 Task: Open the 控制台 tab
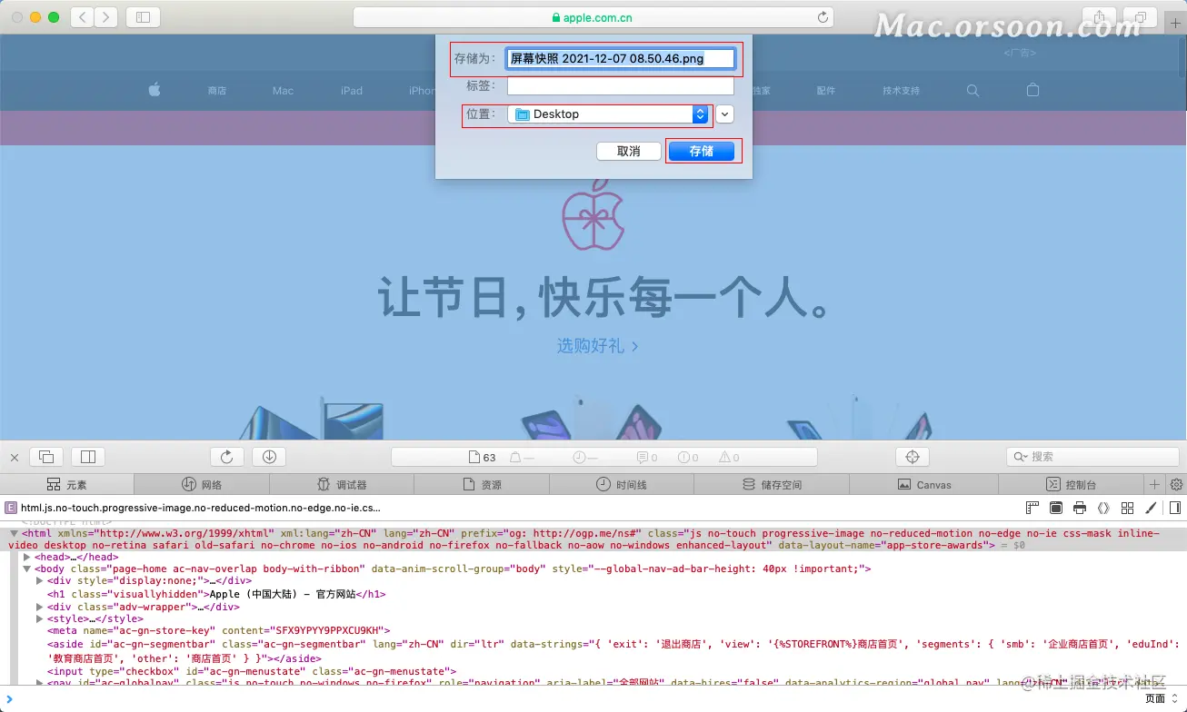point(1072,485)
